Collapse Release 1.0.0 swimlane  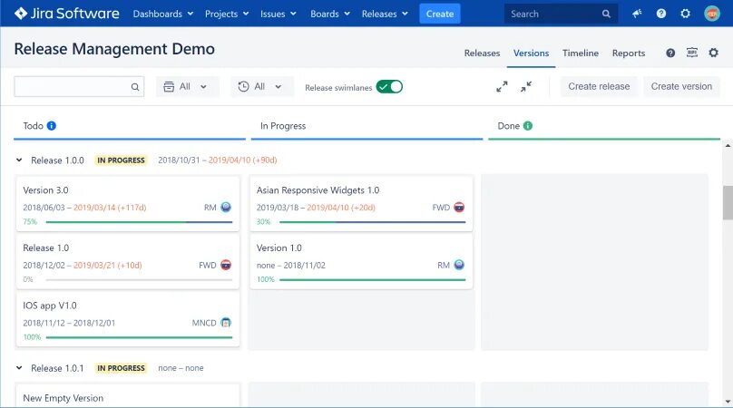[x=19, y=160]
